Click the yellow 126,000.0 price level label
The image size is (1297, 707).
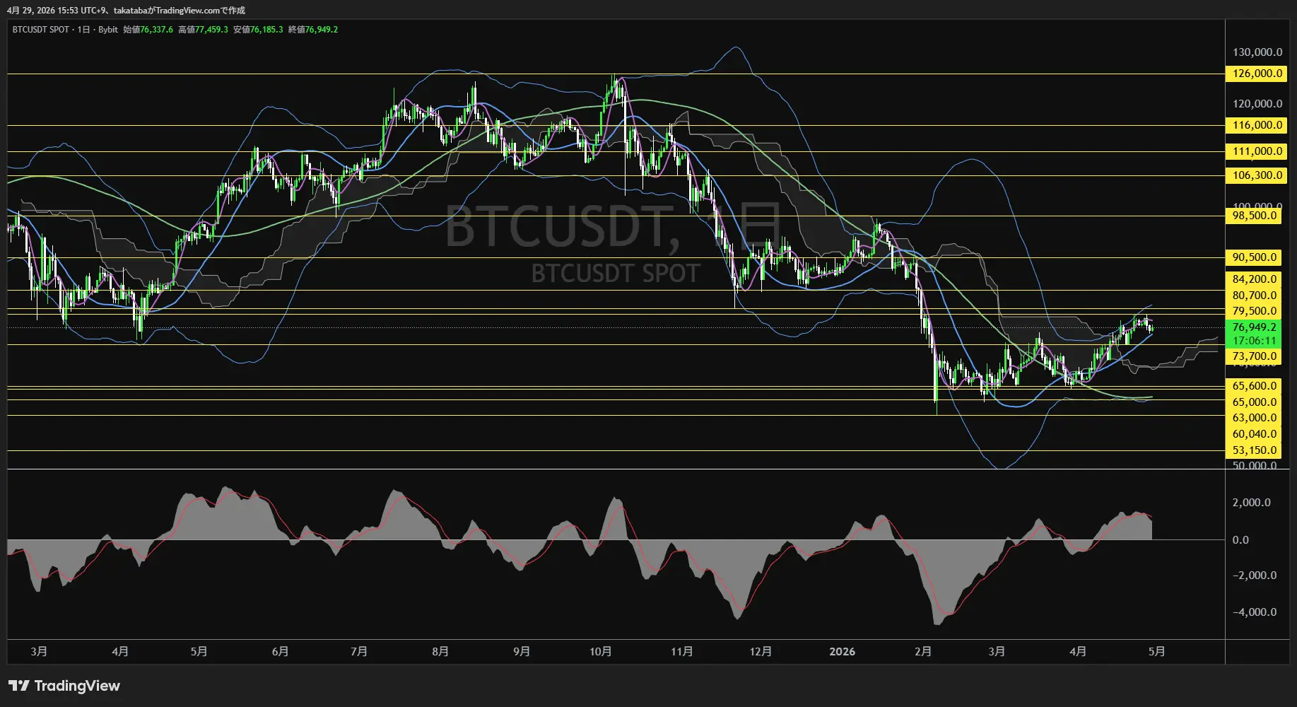[1255, 74]
